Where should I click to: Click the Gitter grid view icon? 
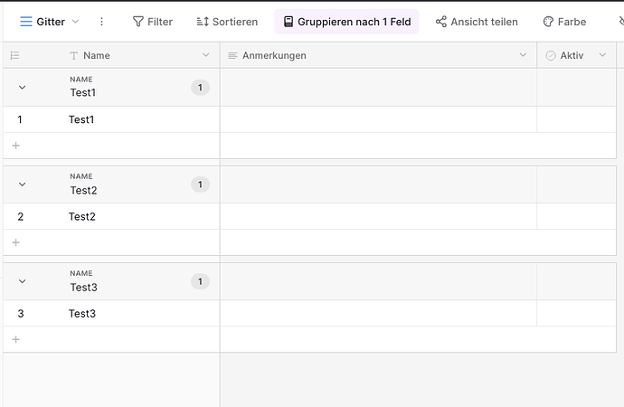(x=26, y=22)
